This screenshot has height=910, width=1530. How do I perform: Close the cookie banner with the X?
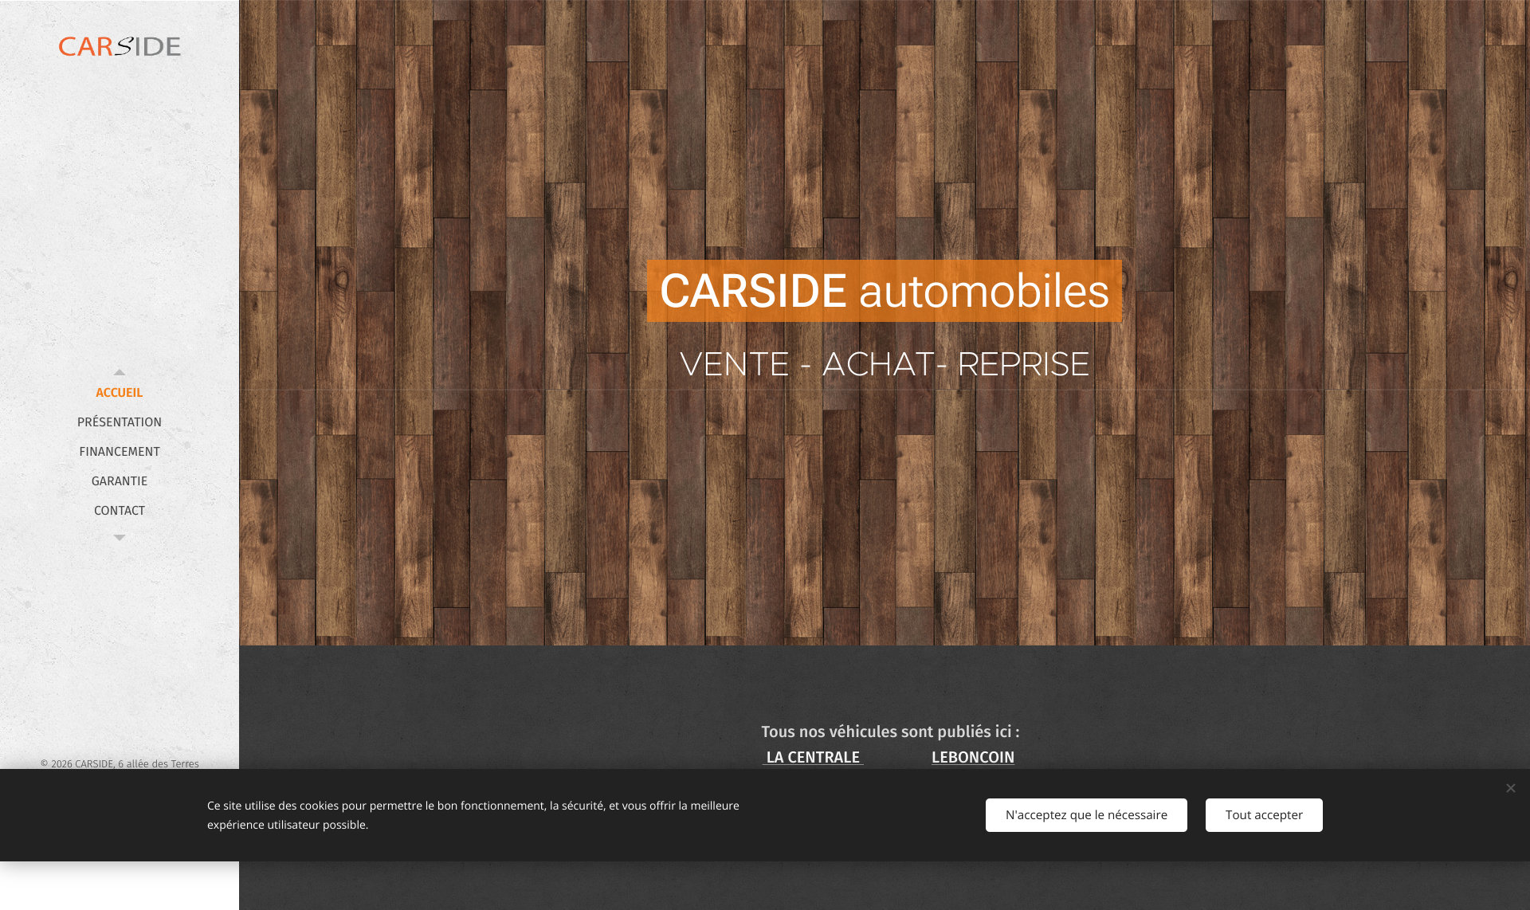[1510, 788]
